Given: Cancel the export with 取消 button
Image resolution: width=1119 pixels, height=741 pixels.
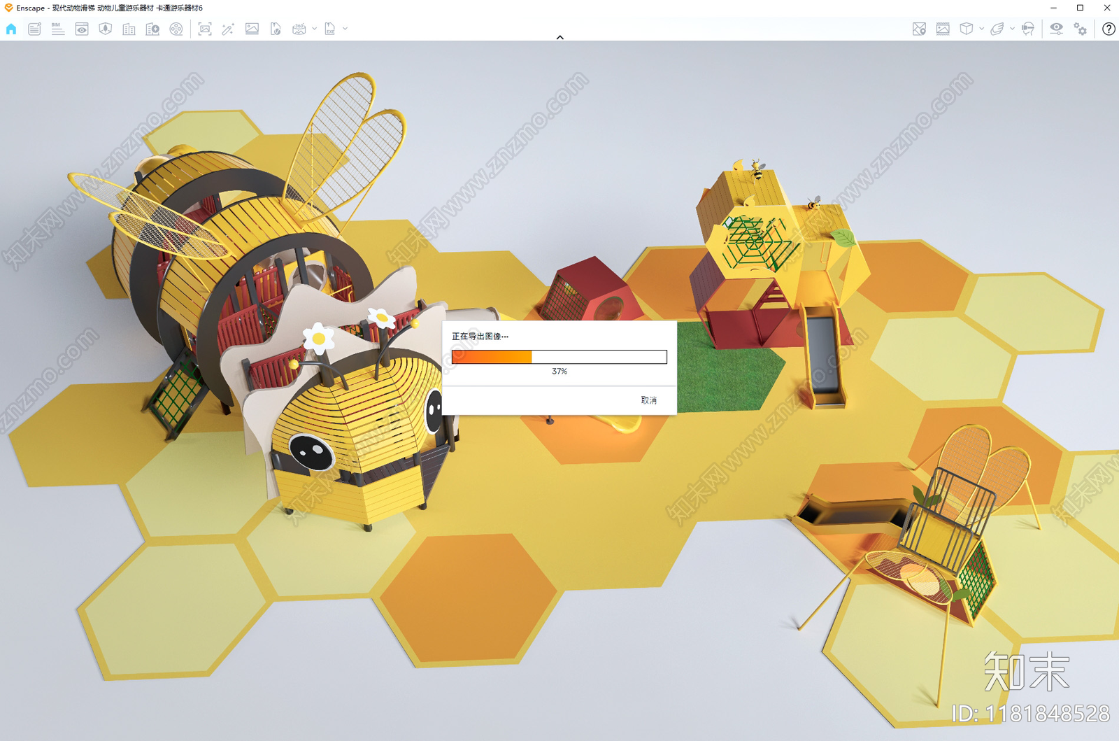Looking at the screenshot, I should pyautogui.click(x=649, y=400).
